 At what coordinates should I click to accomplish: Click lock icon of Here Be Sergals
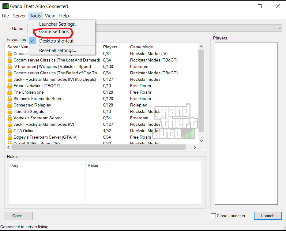coord(10,112)
